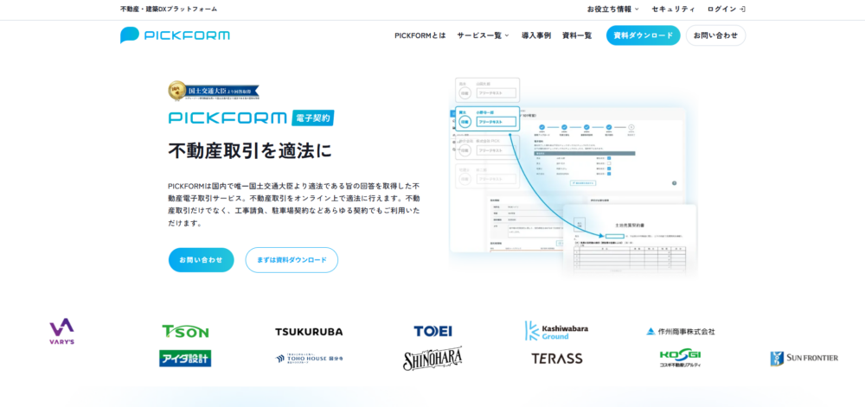Image resolution: width=865 pixels, height=407 pixels.
Task: Click the SHINOHARA logo
Action: (x=433, y=359)
